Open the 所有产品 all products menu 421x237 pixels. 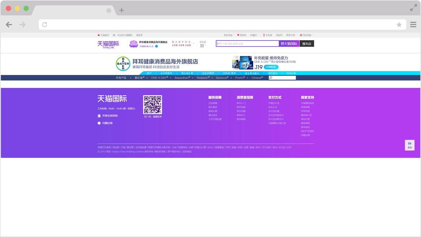(x=121, y=78)
